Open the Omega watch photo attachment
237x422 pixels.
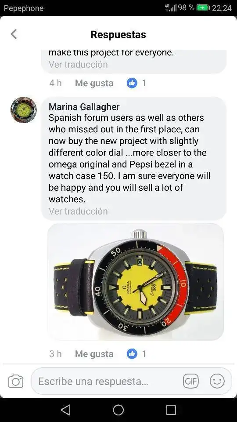point(136,281)
